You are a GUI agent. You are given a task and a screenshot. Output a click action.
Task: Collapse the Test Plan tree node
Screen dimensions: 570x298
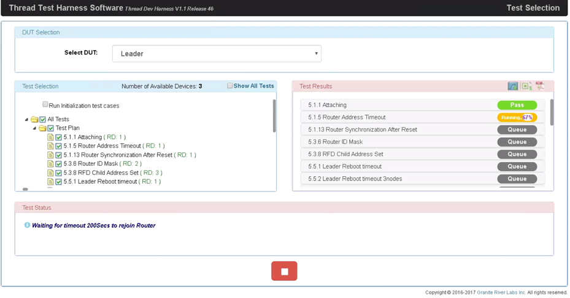[34, 129]
